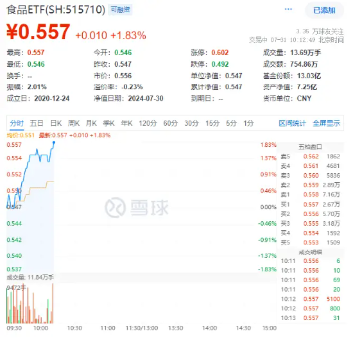
Task: Select the 季K tab
Action: pyautogui.click(x=108, y=123)
